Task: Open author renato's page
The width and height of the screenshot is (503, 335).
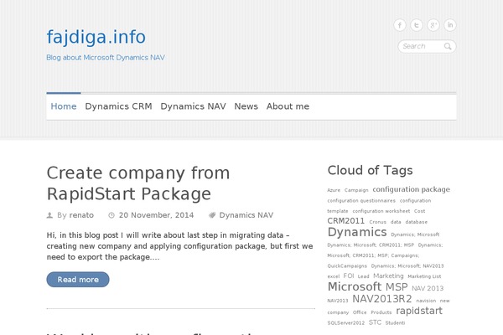Action: coord(81,215)
